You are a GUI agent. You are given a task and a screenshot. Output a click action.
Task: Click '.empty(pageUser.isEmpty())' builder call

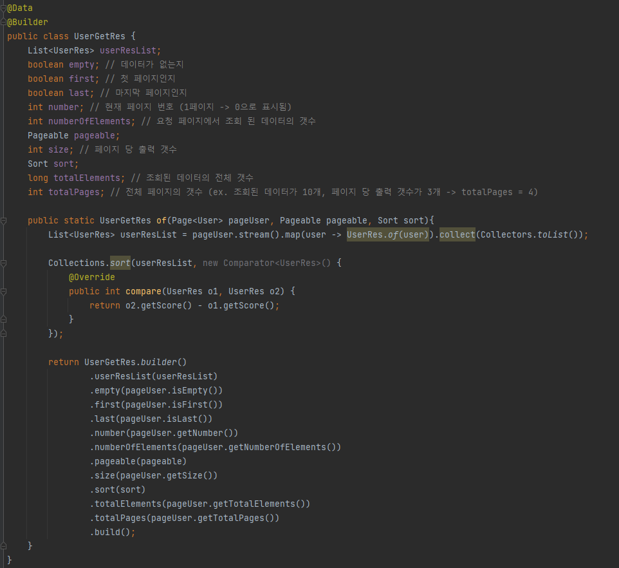click(x=156, y=391)
